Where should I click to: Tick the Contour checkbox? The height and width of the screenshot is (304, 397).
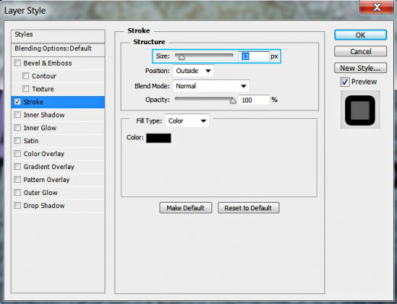coord(25,76)
